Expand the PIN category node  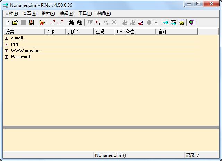pos(6,45)
